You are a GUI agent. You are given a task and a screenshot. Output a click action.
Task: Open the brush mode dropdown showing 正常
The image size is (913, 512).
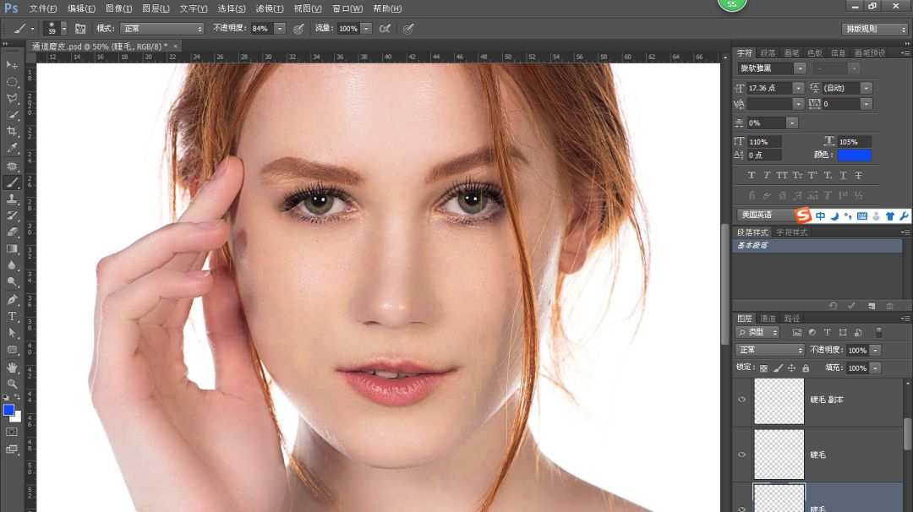(161, 29)
